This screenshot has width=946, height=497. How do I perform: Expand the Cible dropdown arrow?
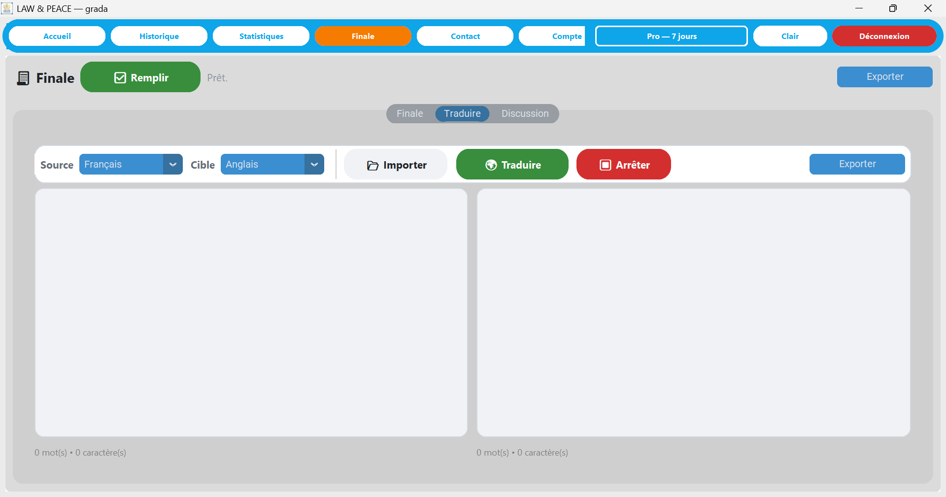(x=314, y=164)
